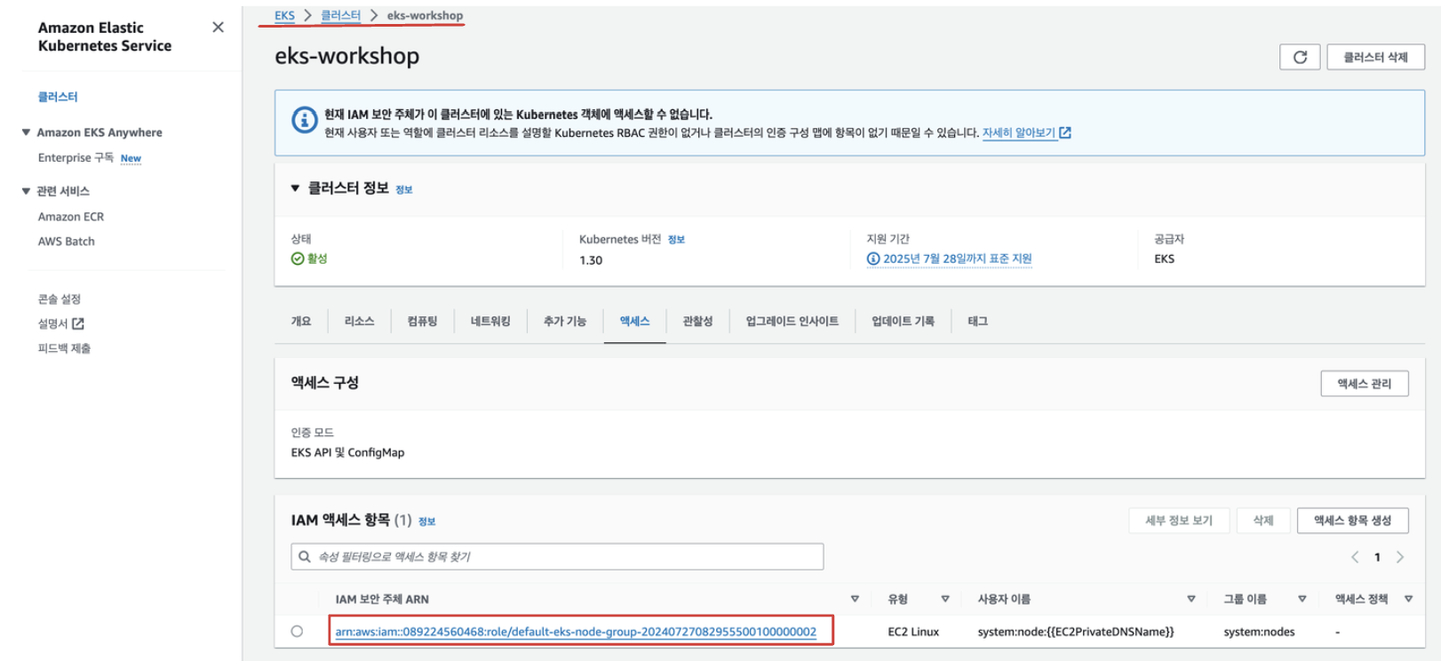Image resolution: width=1441 pixels, height=661 pixels.
Task: Collapse the 클러스터 정보 section
Action: pyautogui.click(x=295, y=188)
